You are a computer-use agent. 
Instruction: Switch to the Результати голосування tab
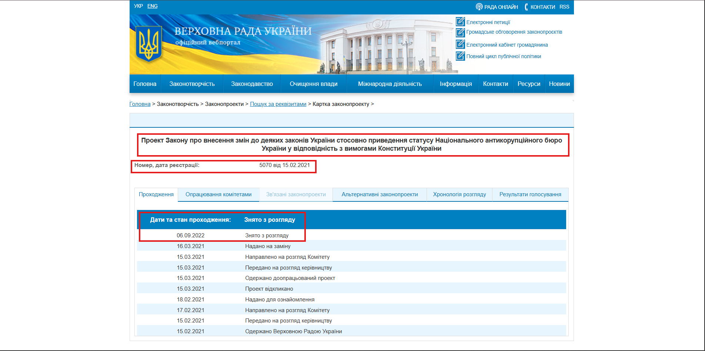[x=530, y=194]
